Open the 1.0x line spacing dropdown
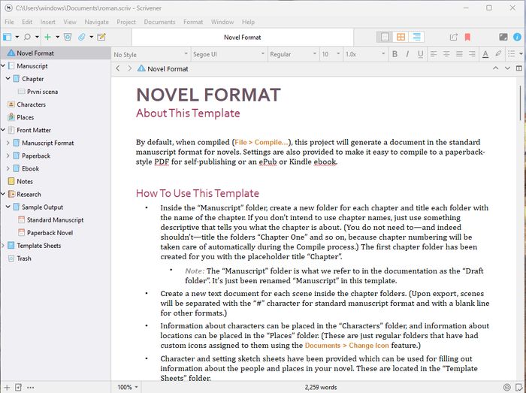Screen dimensions: 526x393 coord(365,54)
